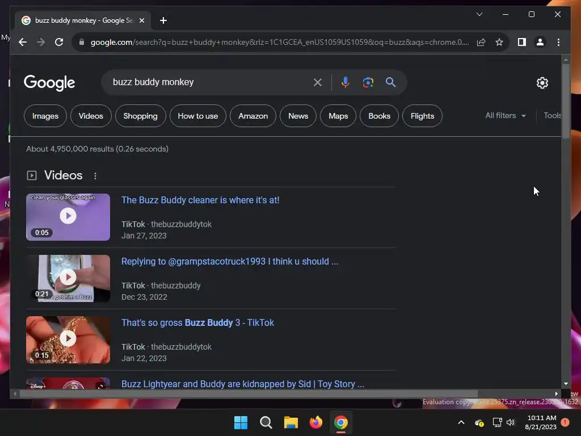Play the 0:05 clean your glasses video thumbnail

(x=68, y=217)
